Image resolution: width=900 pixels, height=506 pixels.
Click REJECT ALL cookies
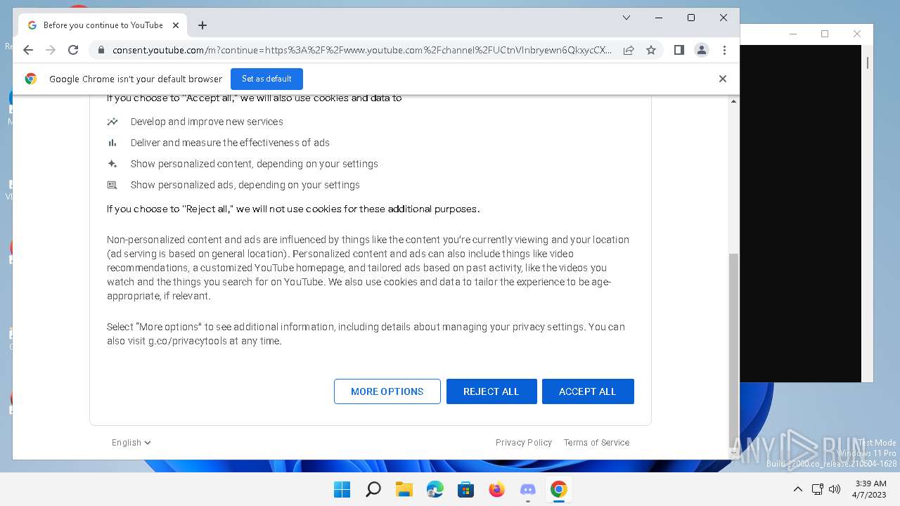[491, 391]
